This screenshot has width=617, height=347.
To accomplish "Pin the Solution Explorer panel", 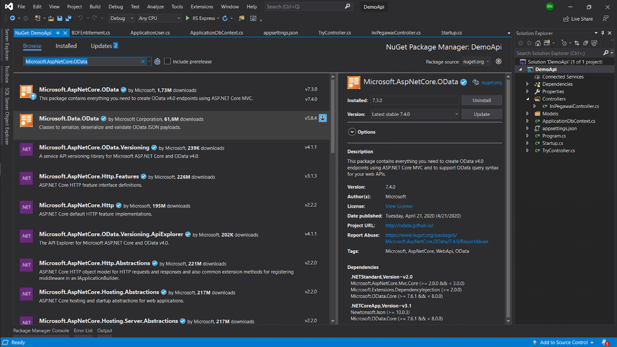I will point(603,33).
